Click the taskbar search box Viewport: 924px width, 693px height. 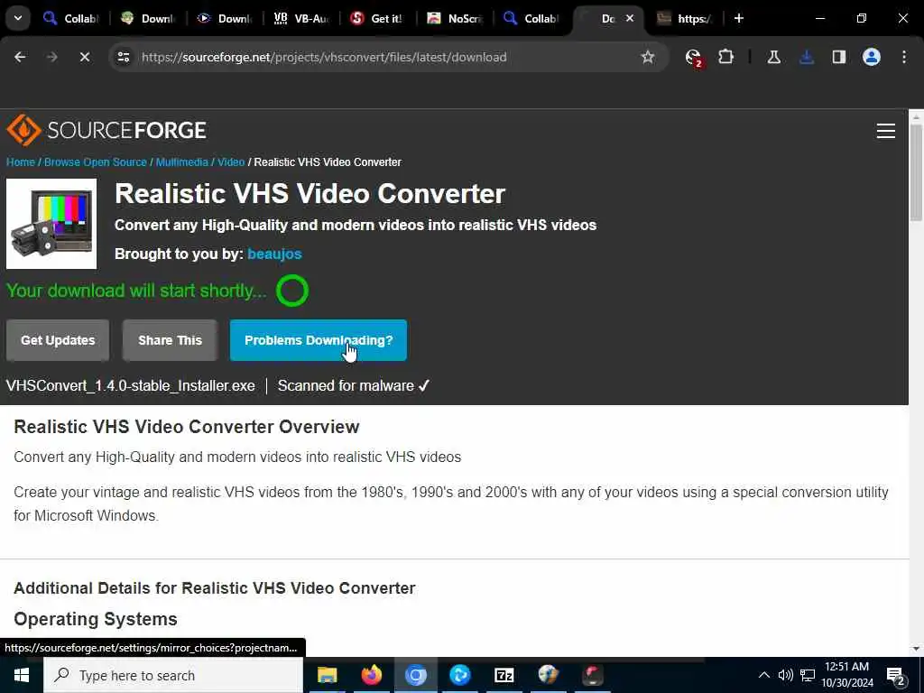tap(173, 675)
